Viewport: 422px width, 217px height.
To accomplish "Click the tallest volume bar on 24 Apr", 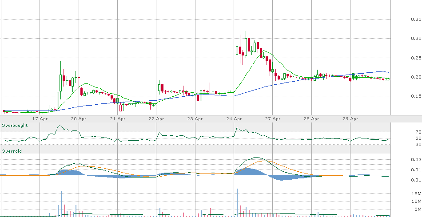I will pyautogui.click(x=237, y=202).
